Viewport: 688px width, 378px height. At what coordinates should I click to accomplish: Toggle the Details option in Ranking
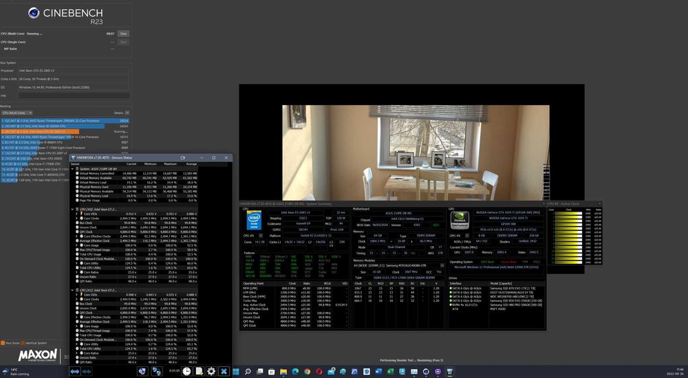coord(127,113)
